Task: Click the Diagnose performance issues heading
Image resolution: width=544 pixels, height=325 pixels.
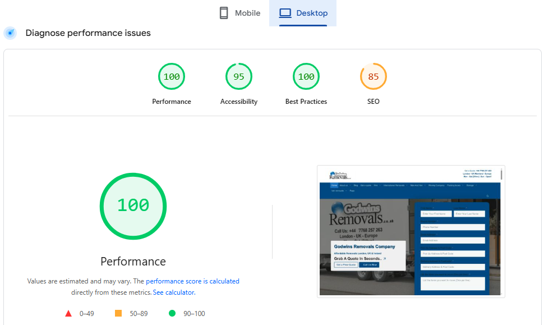Action: tap(87, 33)
